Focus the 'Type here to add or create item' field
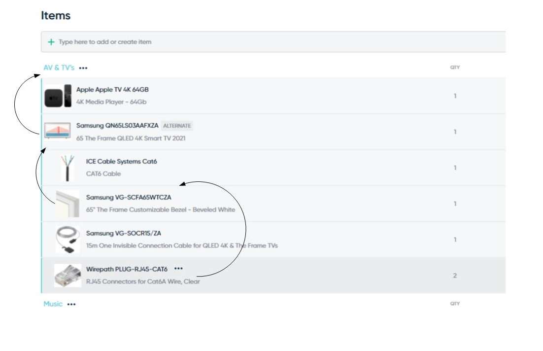 tap(273, 42)
